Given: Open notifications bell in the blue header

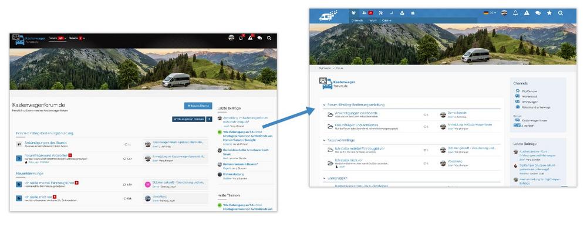Looking at the screenshot, I should [x=515, y=13].
